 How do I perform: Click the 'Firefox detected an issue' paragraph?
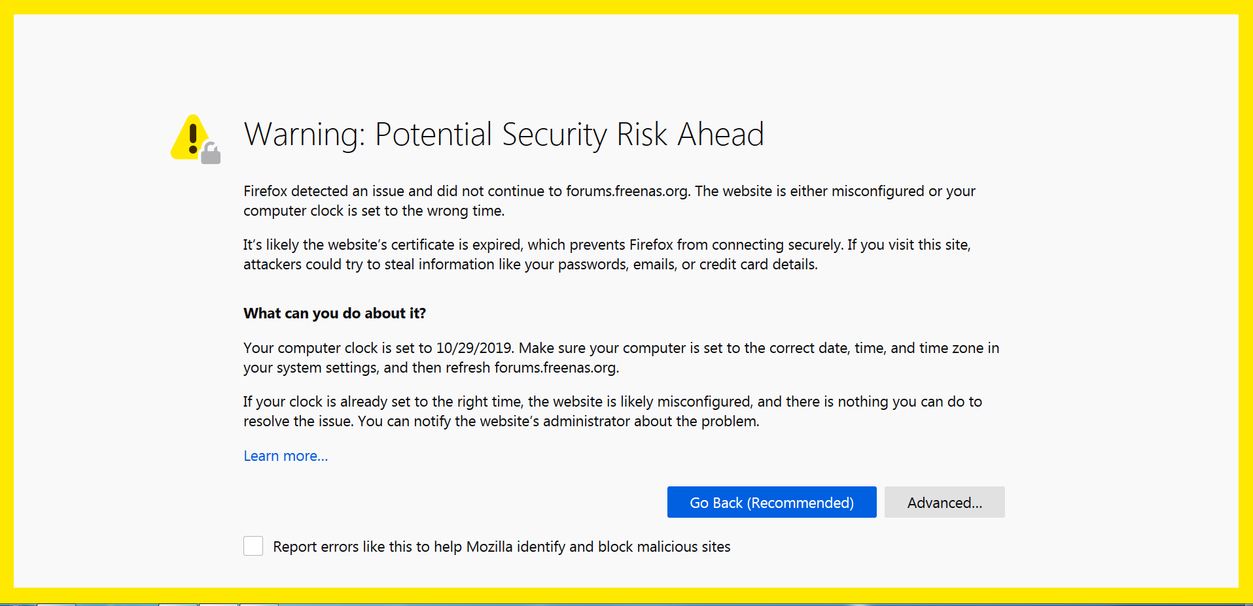[609, 201]
